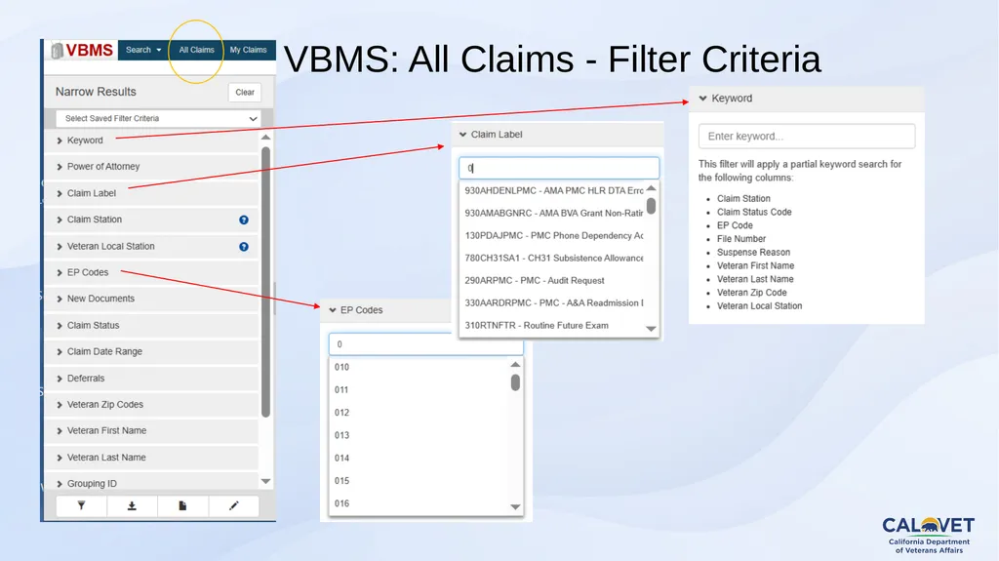Open Select Saved Filter Criteria dropdown
This screenshot has height=561, width=999.
pos(158,119)
